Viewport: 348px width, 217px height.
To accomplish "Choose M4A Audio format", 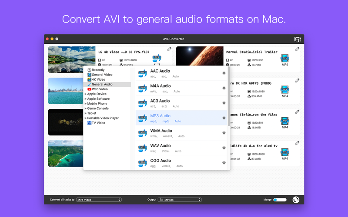I will point(181,88).
